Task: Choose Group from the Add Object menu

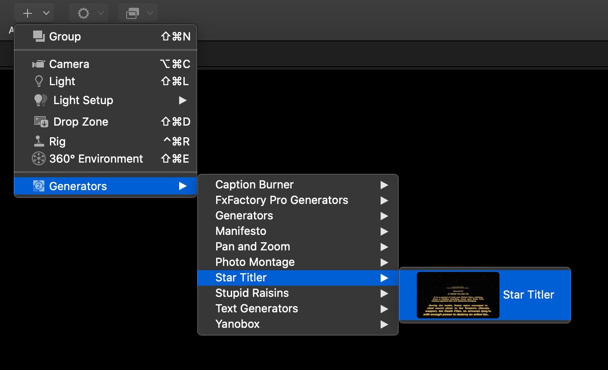Action: (x=105, y=37)
